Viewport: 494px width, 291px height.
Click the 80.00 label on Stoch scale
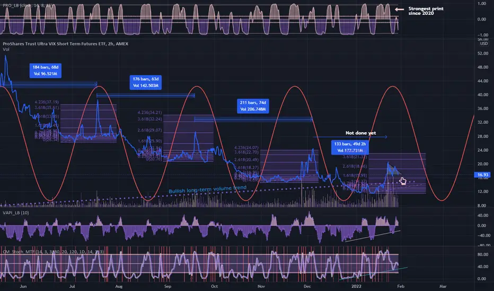click(x=483, y=254)
